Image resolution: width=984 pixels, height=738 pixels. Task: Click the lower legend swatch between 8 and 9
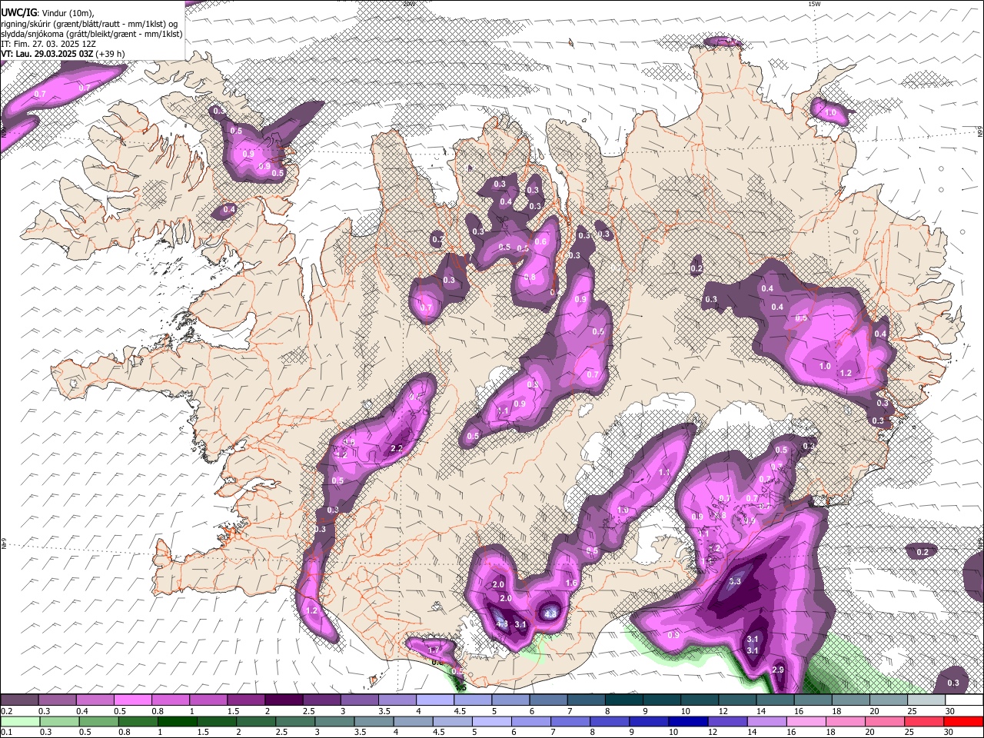pyautogui.click(x=610, y=721)
